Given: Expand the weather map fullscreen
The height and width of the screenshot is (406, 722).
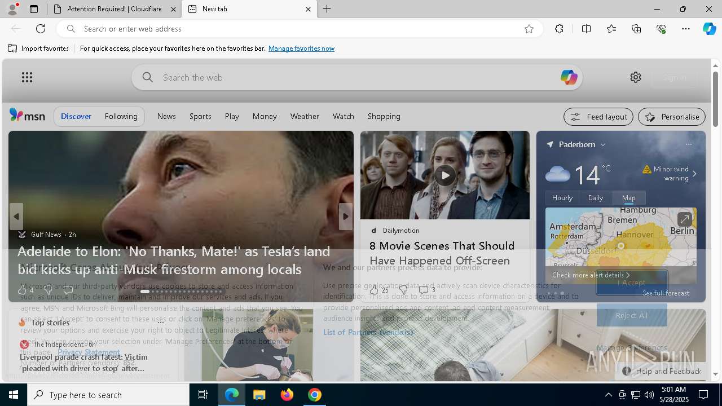Looking at the screenshot, I should 684,219.
